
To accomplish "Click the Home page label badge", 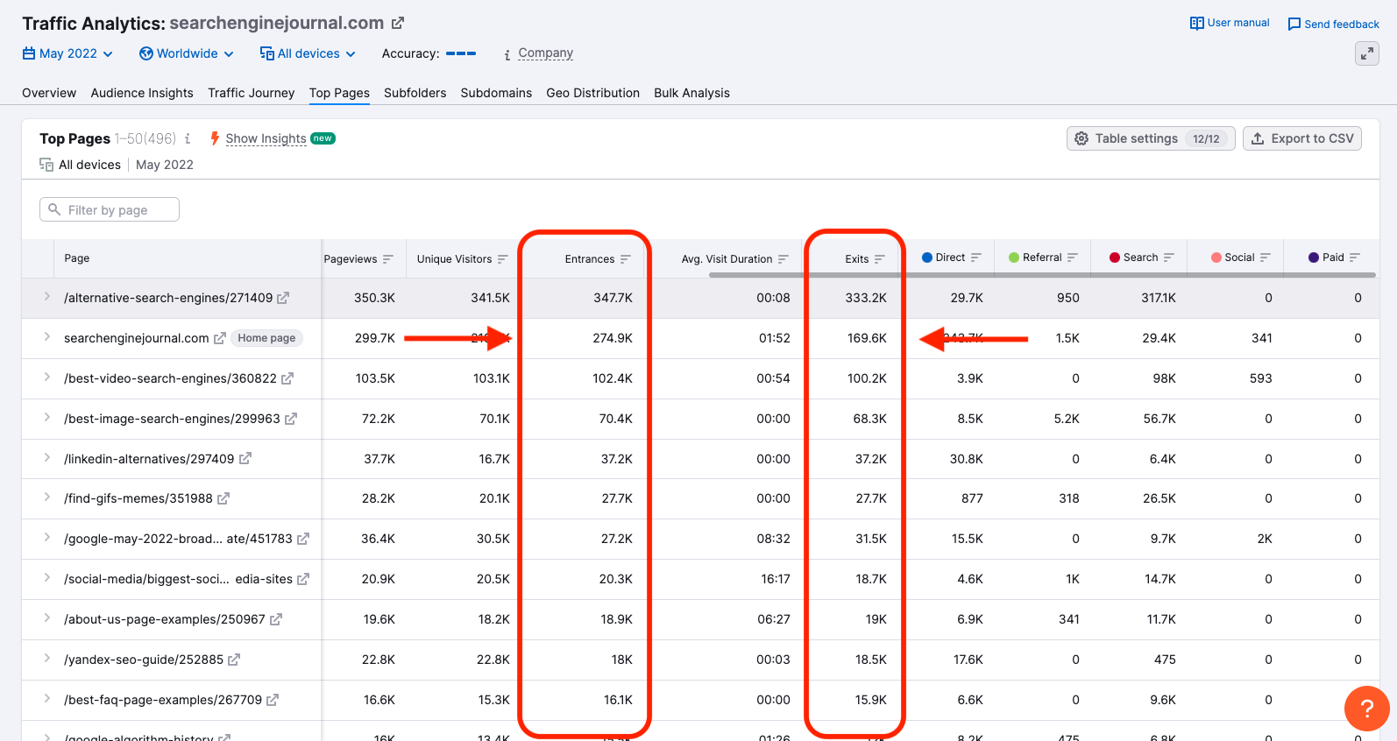I will [266, 338].
